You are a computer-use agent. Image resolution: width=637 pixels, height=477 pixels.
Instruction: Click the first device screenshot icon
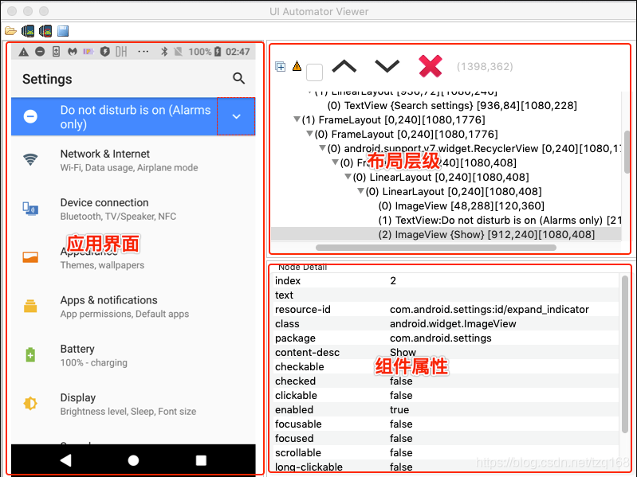[28, 31]
